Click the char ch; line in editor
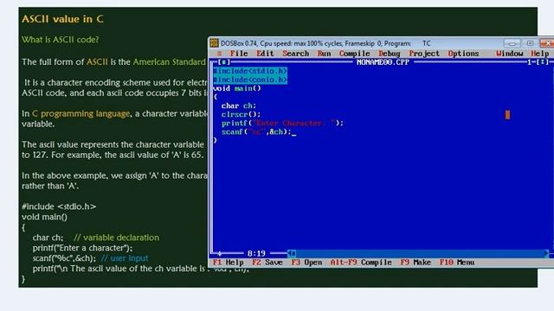Viewport: 554px width, 311px height. pyautogui.click(x=239, y=105)
